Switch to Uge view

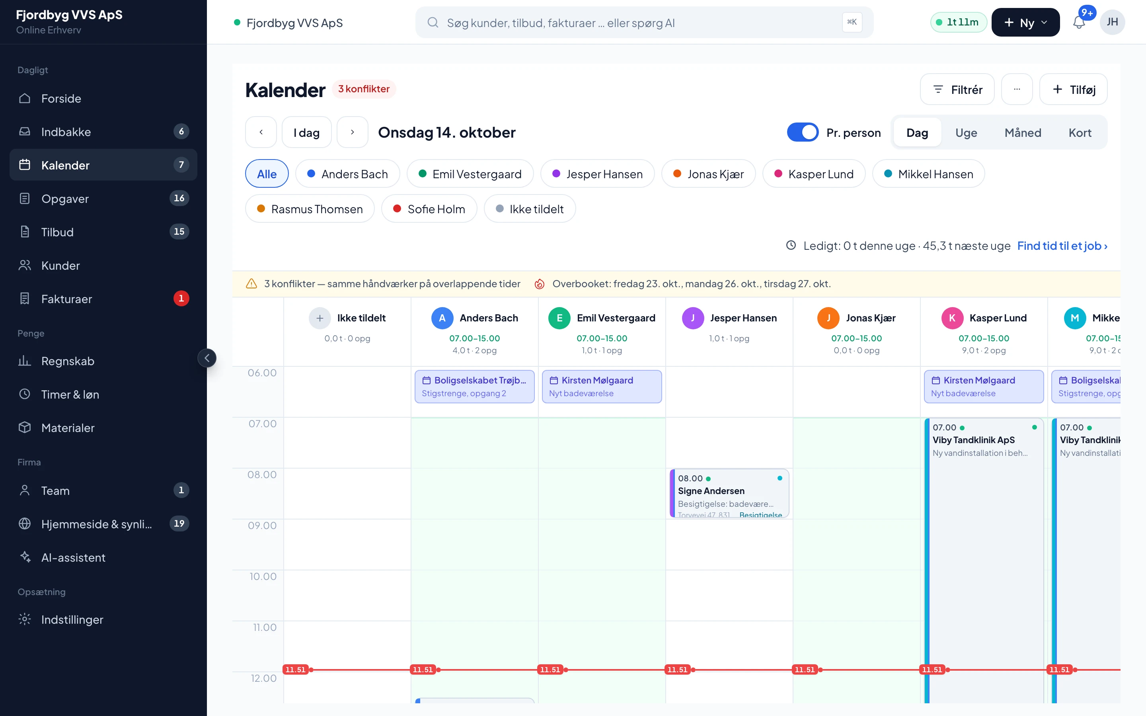[966, 132]
